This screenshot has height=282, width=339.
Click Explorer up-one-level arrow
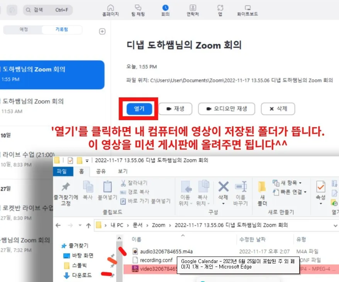click(x=88, y=226)
